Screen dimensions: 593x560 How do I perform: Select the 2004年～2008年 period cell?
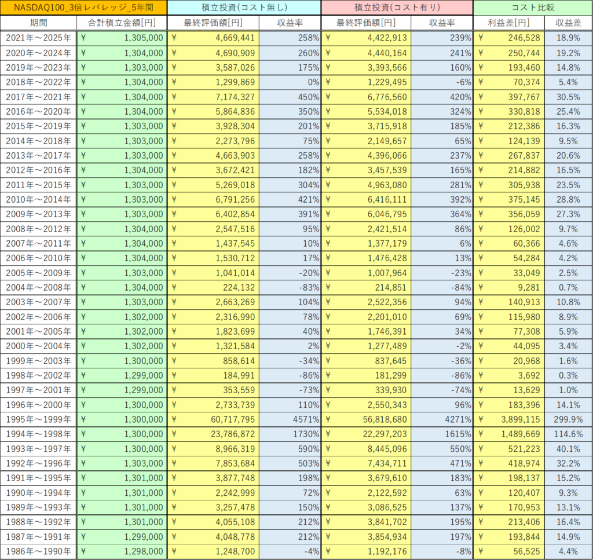click(38, 287)
